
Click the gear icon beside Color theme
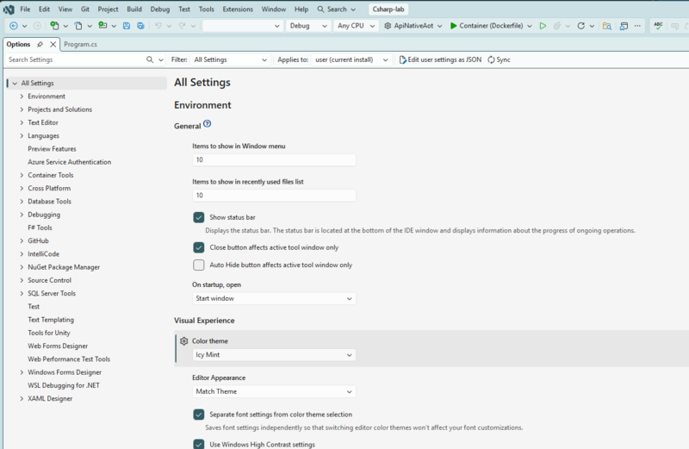tap(184, 340)
